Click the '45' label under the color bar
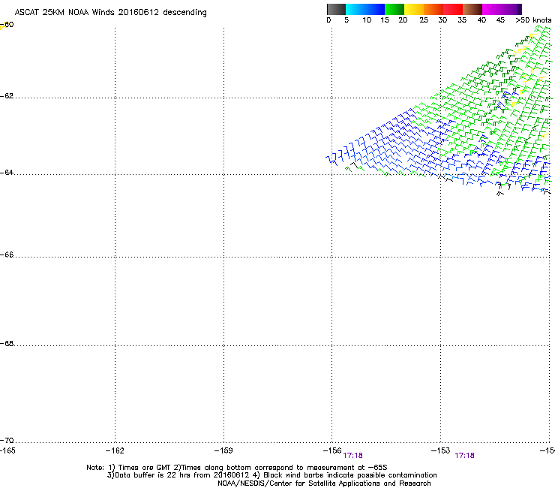This screenshot has width=555, height=488. (x=500, y=20)
